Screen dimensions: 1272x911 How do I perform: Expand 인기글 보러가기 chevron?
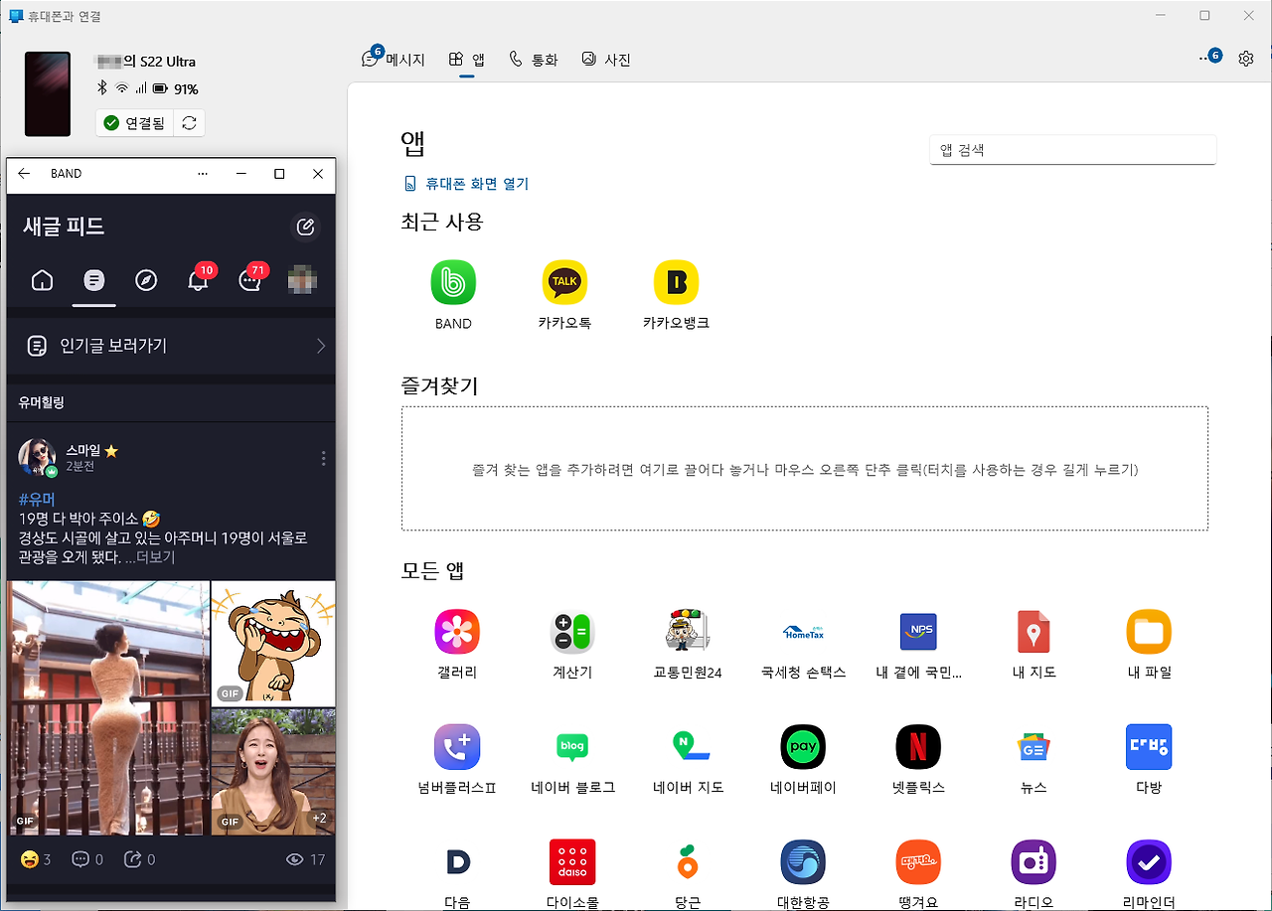tap(321, 346)
